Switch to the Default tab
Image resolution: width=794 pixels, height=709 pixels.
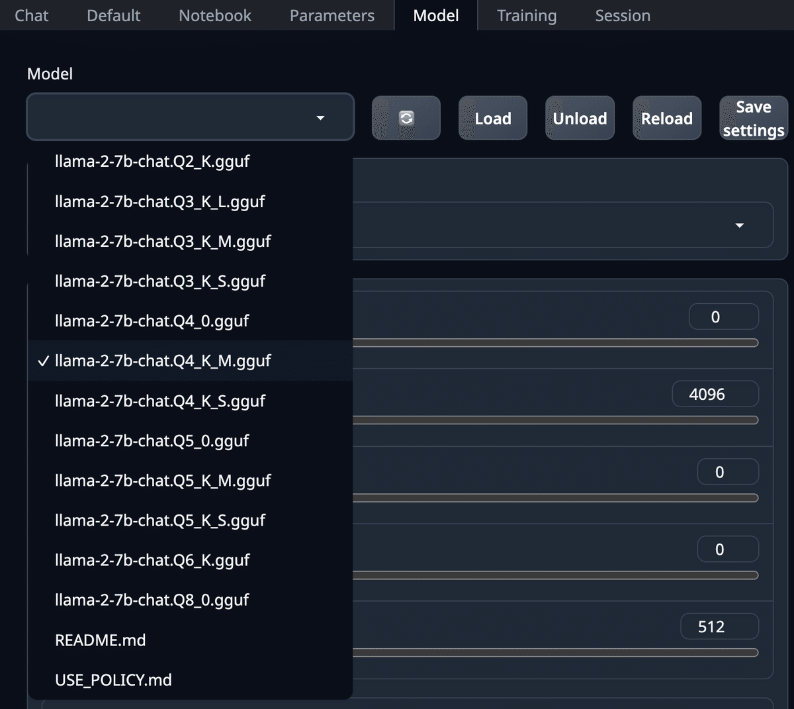tap(113, 15)
